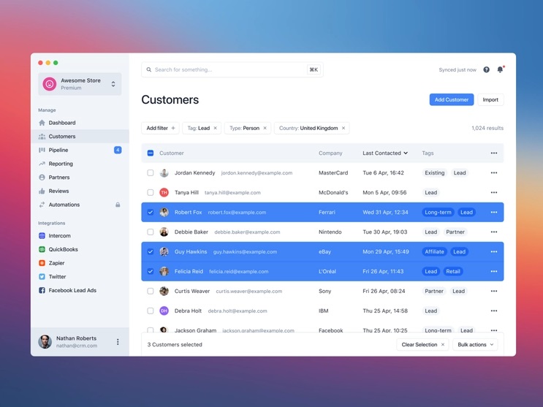The height and width of the screenshot is (407, 543).
Task: Navigate to Partners
Action: 80,178
